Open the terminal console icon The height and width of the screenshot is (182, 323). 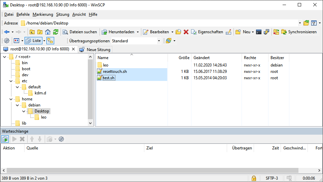(x=259, y=32)
